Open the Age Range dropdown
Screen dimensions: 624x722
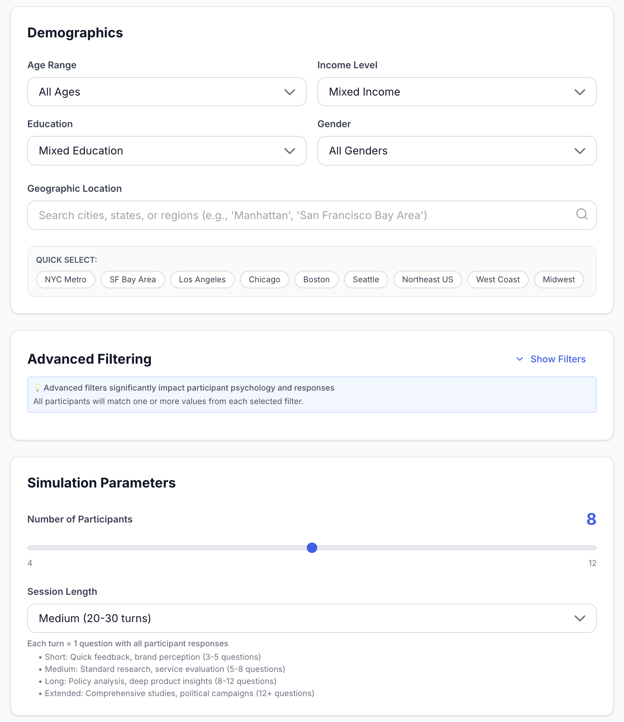167,92
